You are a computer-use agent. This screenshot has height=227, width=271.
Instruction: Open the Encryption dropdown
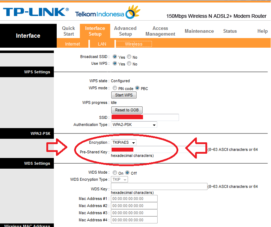(124, 142)
